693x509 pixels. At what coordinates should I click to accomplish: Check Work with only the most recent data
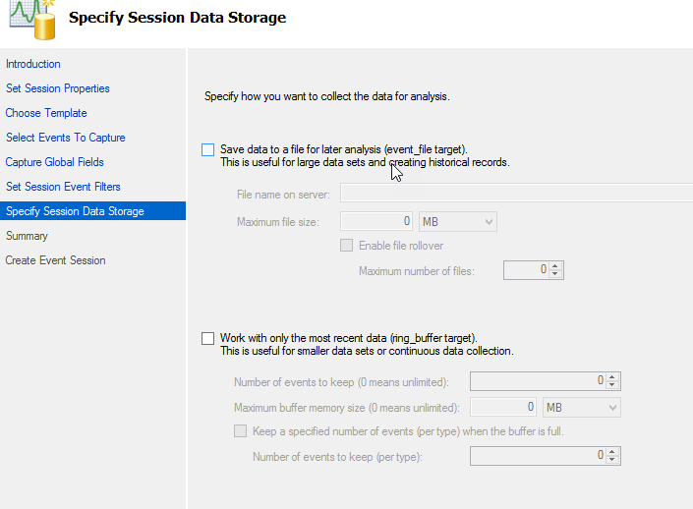click(x=207, y=338)
